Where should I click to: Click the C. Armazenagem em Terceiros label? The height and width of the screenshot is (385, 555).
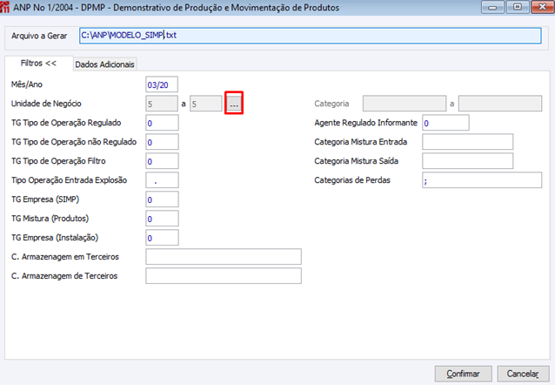65,257
